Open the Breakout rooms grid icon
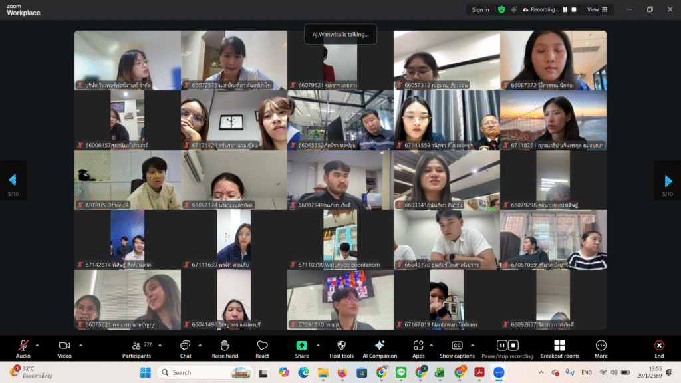The width and height of the screenshot is (681, 383). (x=559, y=346)
